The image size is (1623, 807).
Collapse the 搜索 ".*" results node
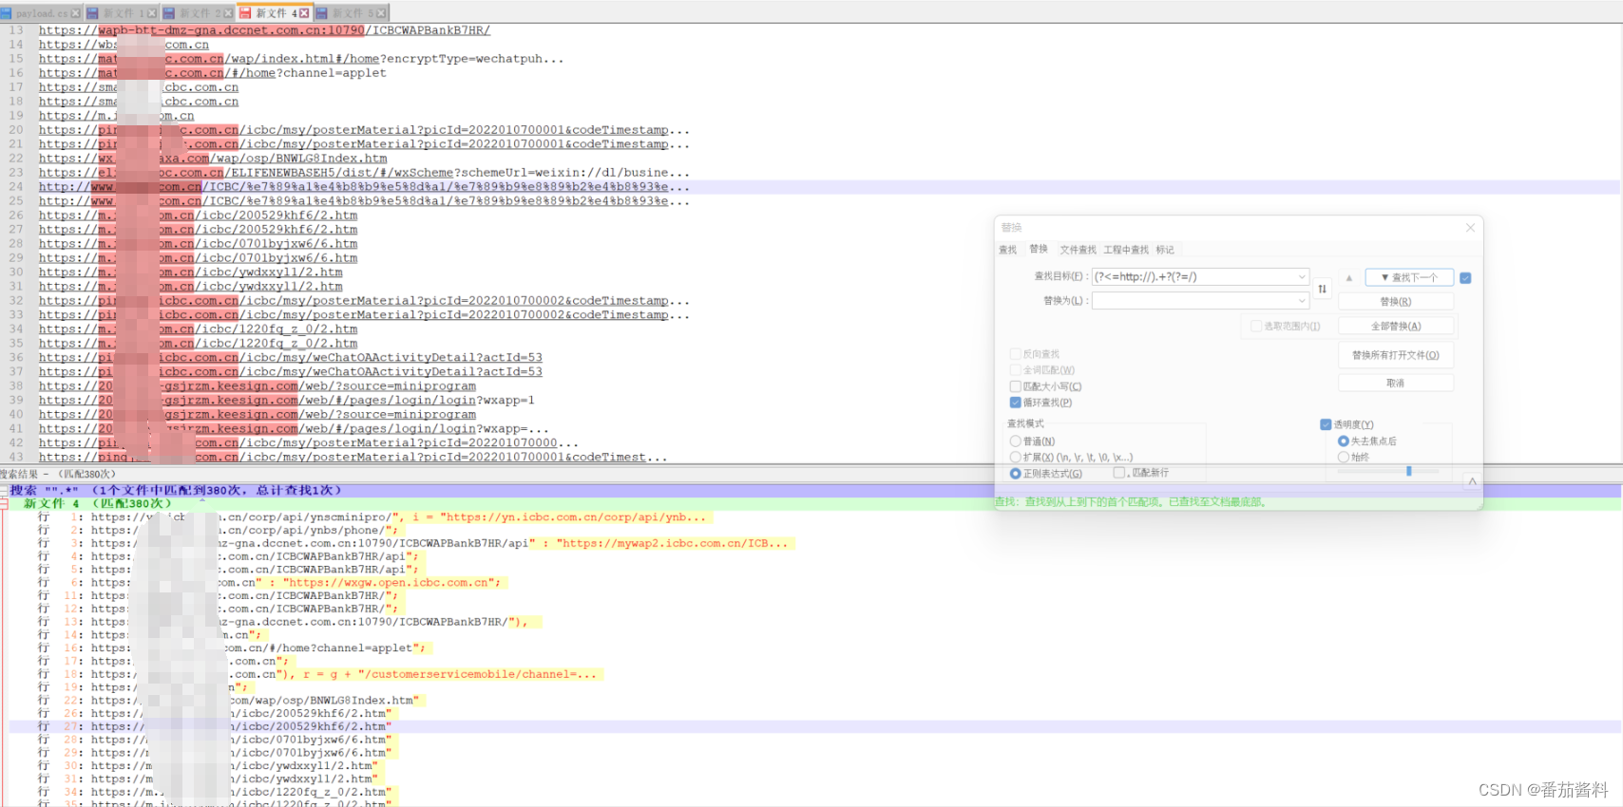4,491
